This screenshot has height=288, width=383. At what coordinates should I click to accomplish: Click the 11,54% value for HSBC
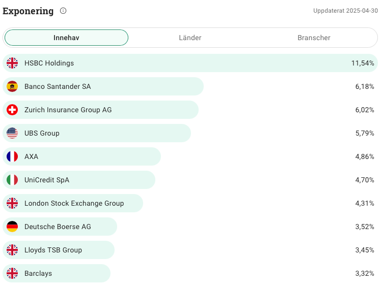[363, 63]
